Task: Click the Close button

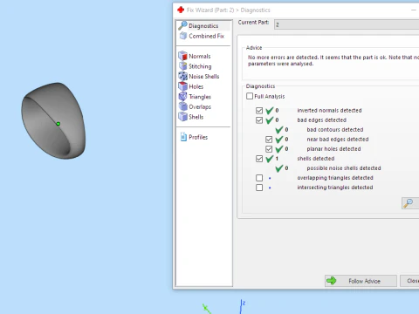Action: tap(409, 281)
